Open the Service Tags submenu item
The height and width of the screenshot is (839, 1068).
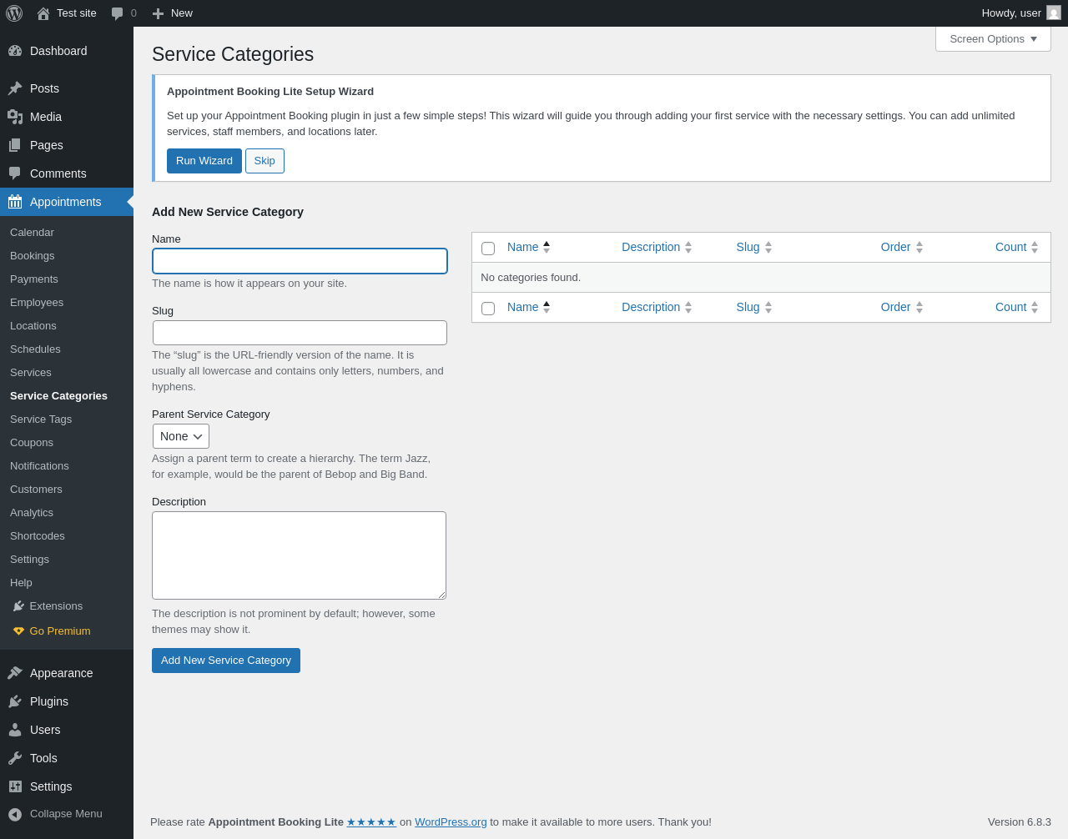[41, 419]
